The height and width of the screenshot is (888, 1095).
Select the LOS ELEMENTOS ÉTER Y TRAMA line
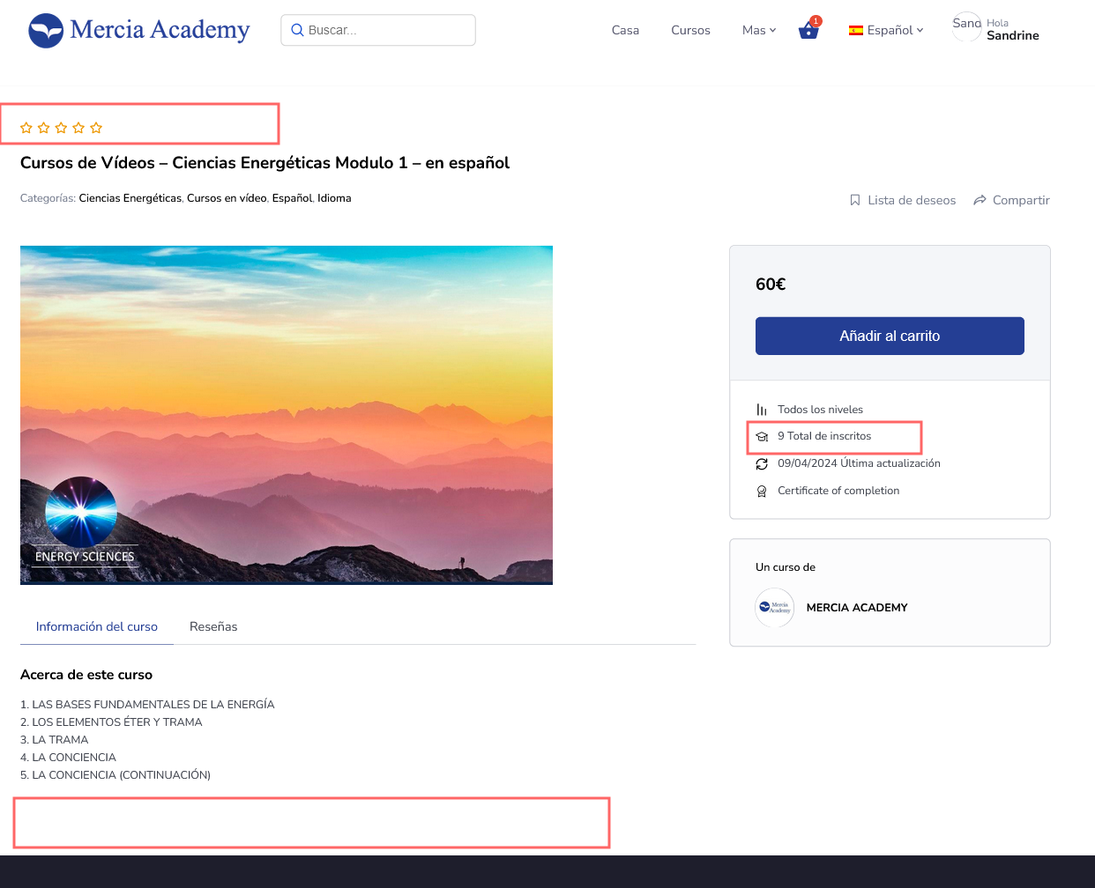111,722
